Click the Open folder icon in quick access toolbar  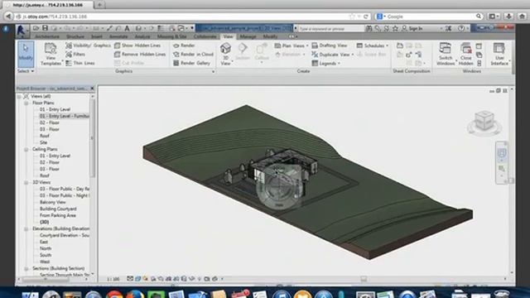(x=36, y=28)
